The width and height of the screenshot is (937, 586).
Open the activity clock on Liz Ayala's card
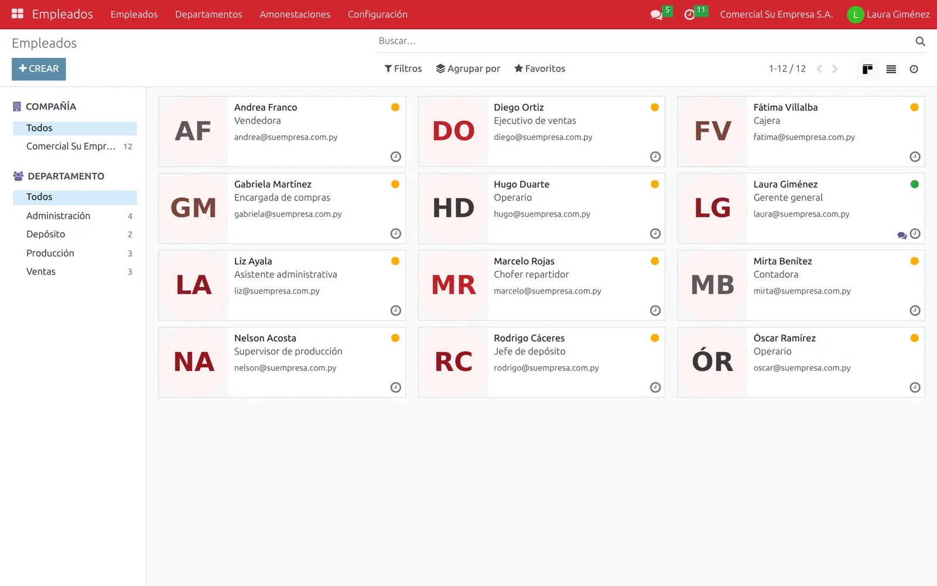point(396,311)
